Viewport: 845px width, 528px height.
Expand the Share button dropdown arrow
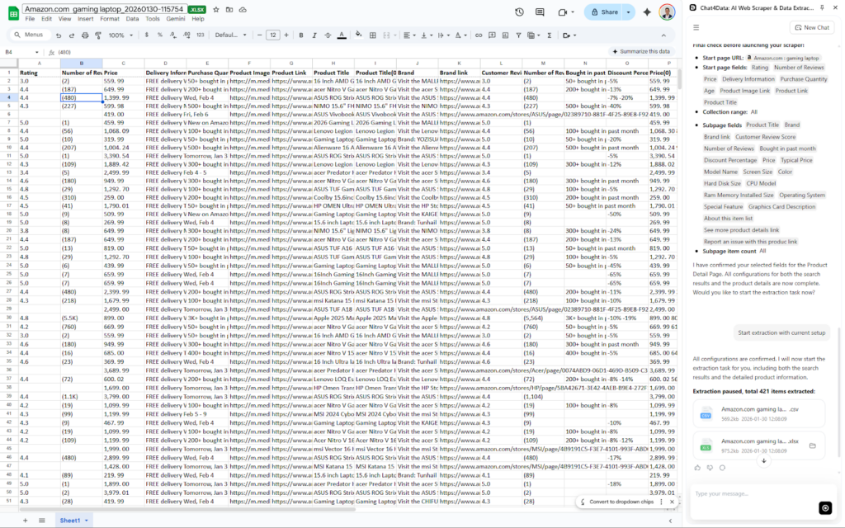point(628,12)
